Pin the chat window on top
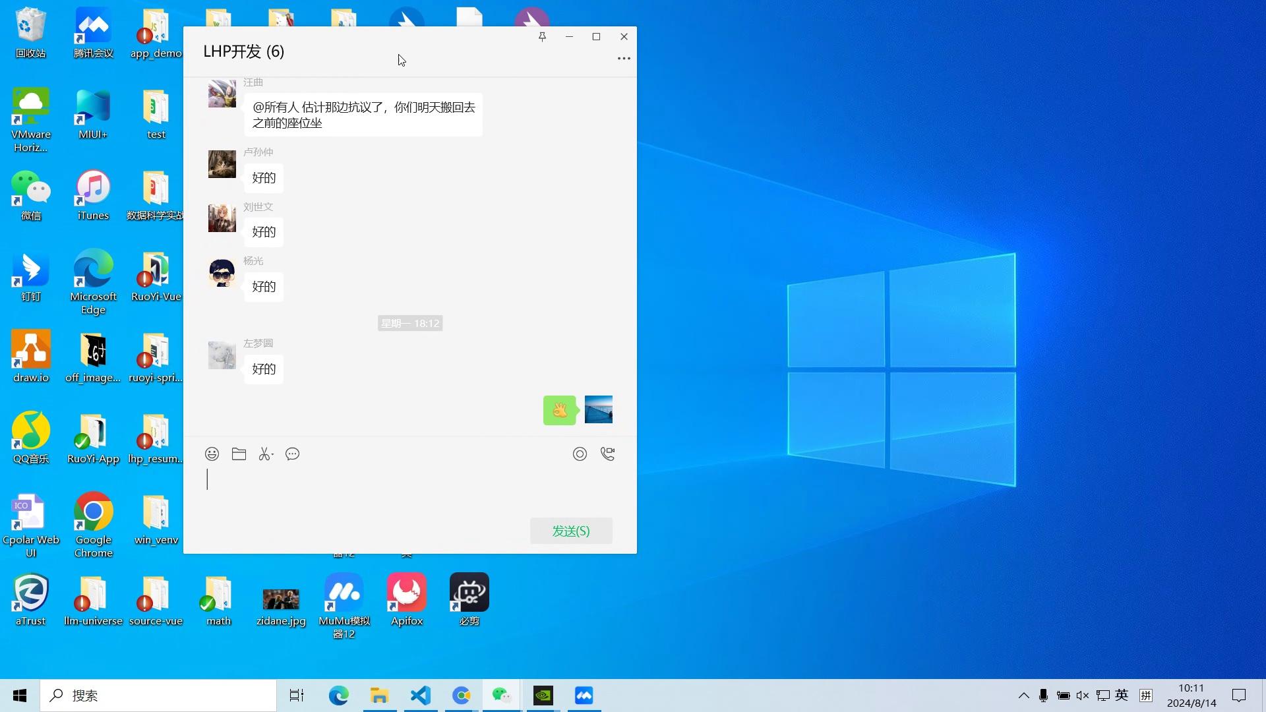The width and height of the screenshot is (1266, 712). 542,37
